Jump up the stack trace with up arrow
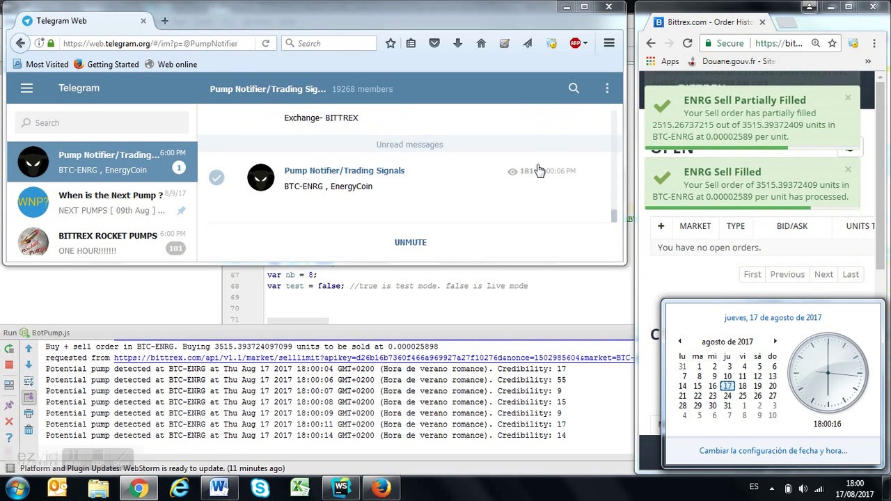Viewport: 891px width, 501px height. 29,349
